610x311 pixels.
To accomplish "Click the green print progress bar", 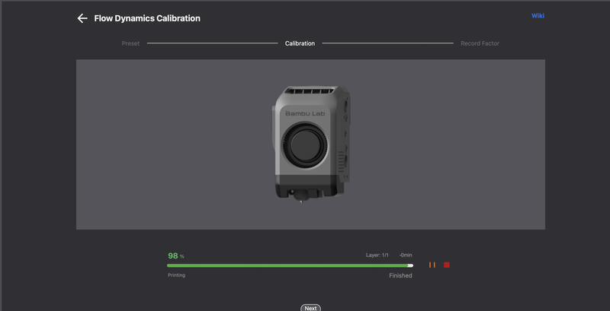I will click(x=290, y=265).
